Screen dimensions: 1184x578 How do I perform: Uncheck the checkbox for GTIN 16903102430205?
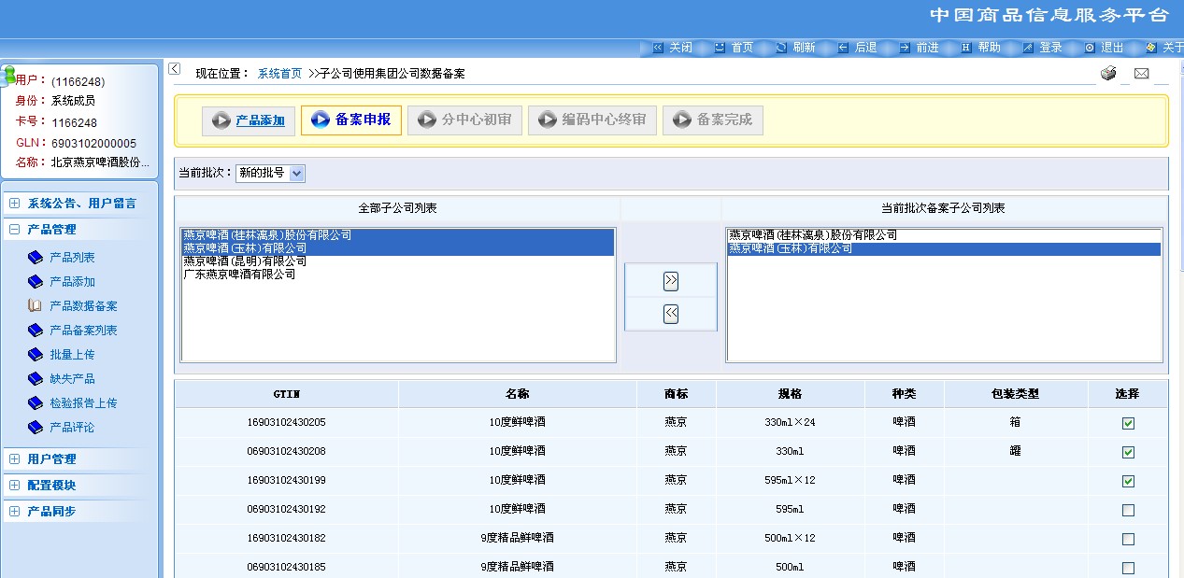tap(1128, 423)
